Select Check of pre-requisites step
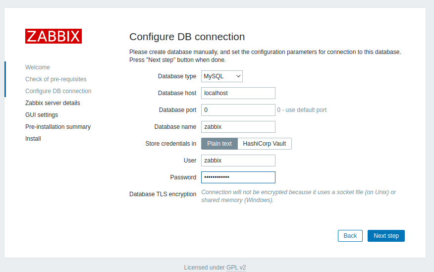 56,79
